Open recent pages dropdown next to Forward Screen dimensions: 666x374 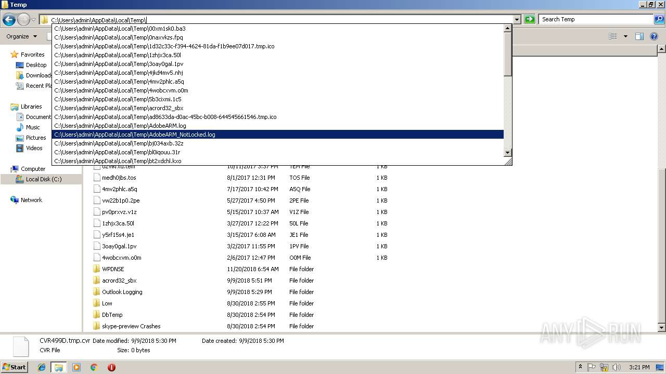click(33, 20)
